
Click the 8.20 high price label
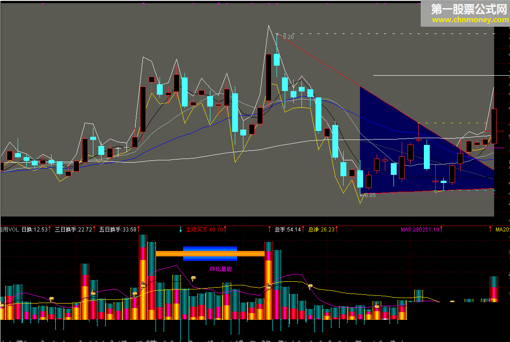288,37
